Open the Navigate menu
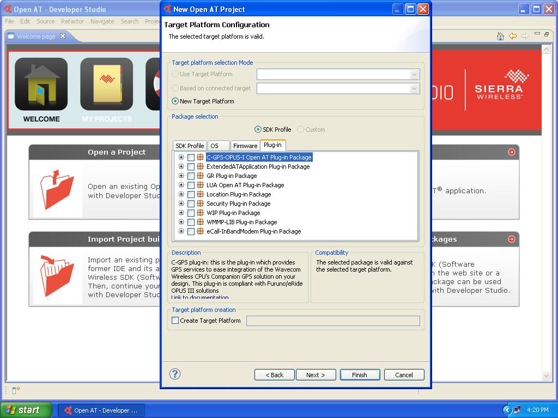 tap(102, 21)
